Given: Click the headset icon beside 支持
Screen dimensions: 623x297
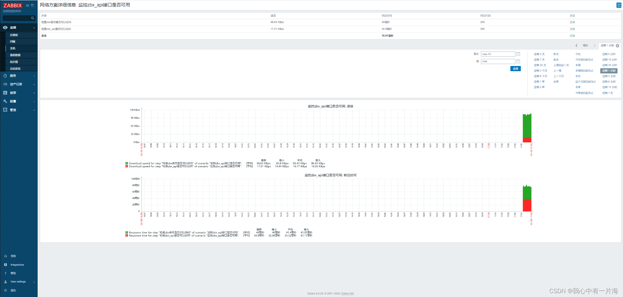Looking at the screenshot, I should [x=6, y=256].
